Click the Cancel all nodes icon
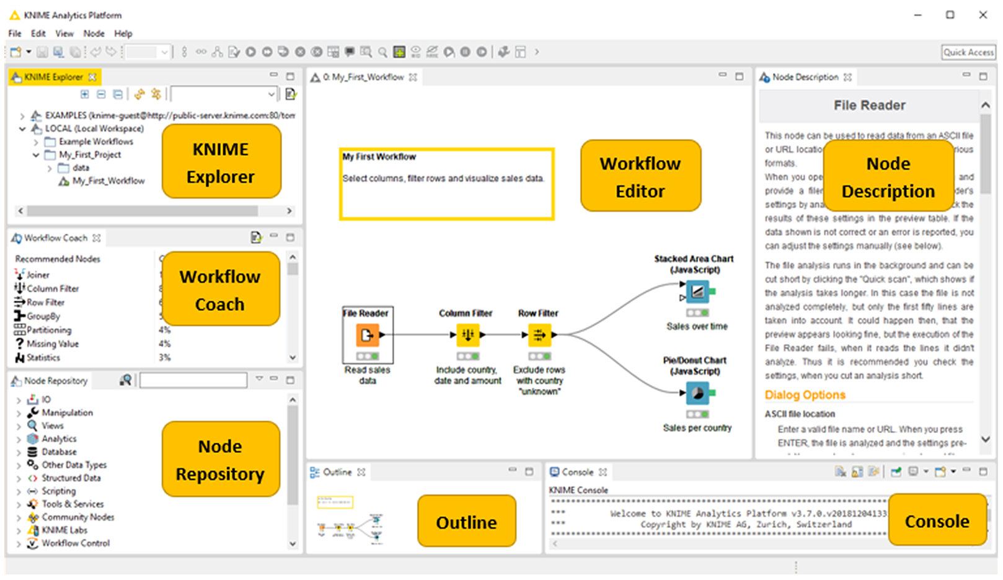The width and height of the screenshot is (1003, 580). point(316,52)
